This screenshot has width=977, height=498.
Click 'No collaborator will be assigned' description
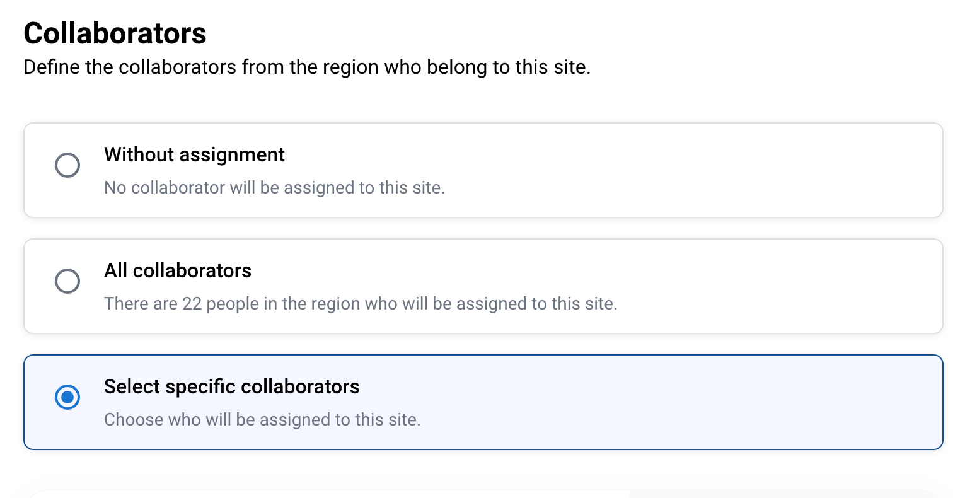[274, 188]
